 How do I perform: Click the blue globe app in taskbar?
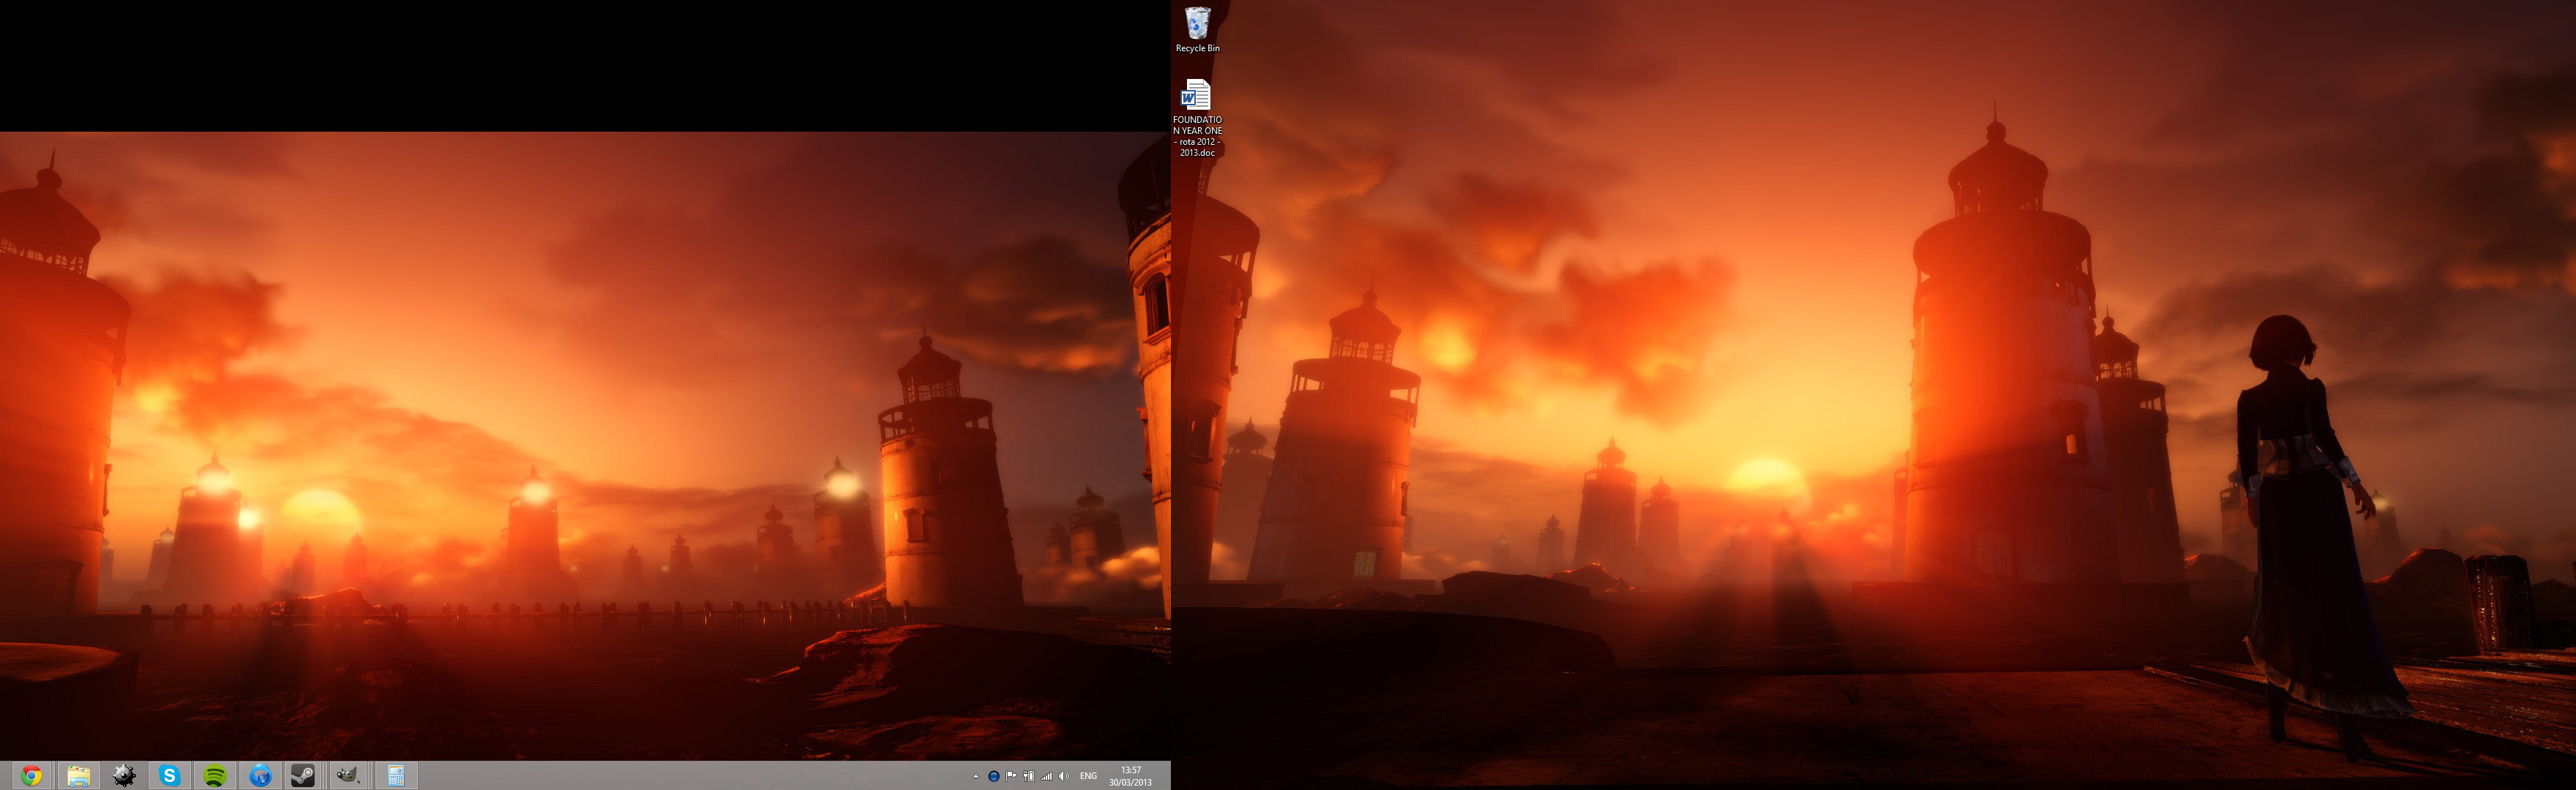(x=260, y=776)
